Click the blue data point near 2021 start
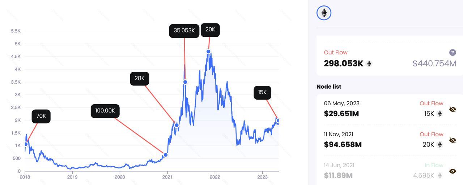The image size is (463, 185). click(166, 155)
